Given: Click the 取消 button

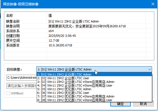Looking at the screenshot, I should click(x=143, y=104).
